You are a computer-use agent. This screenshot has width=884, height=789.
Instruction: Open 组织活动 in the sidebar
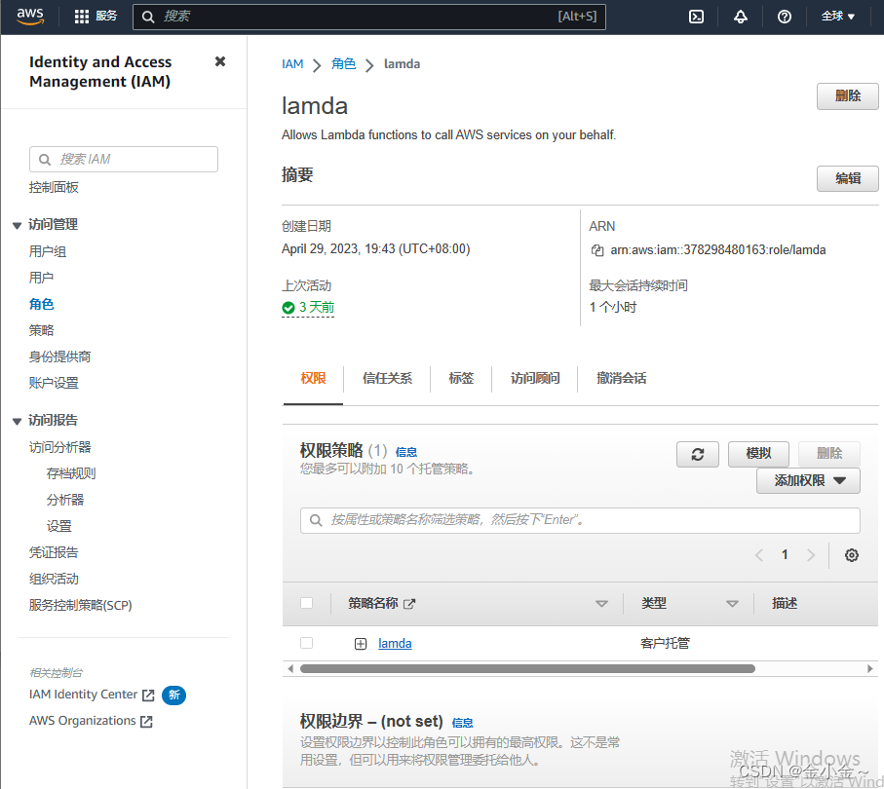[54, 579]
